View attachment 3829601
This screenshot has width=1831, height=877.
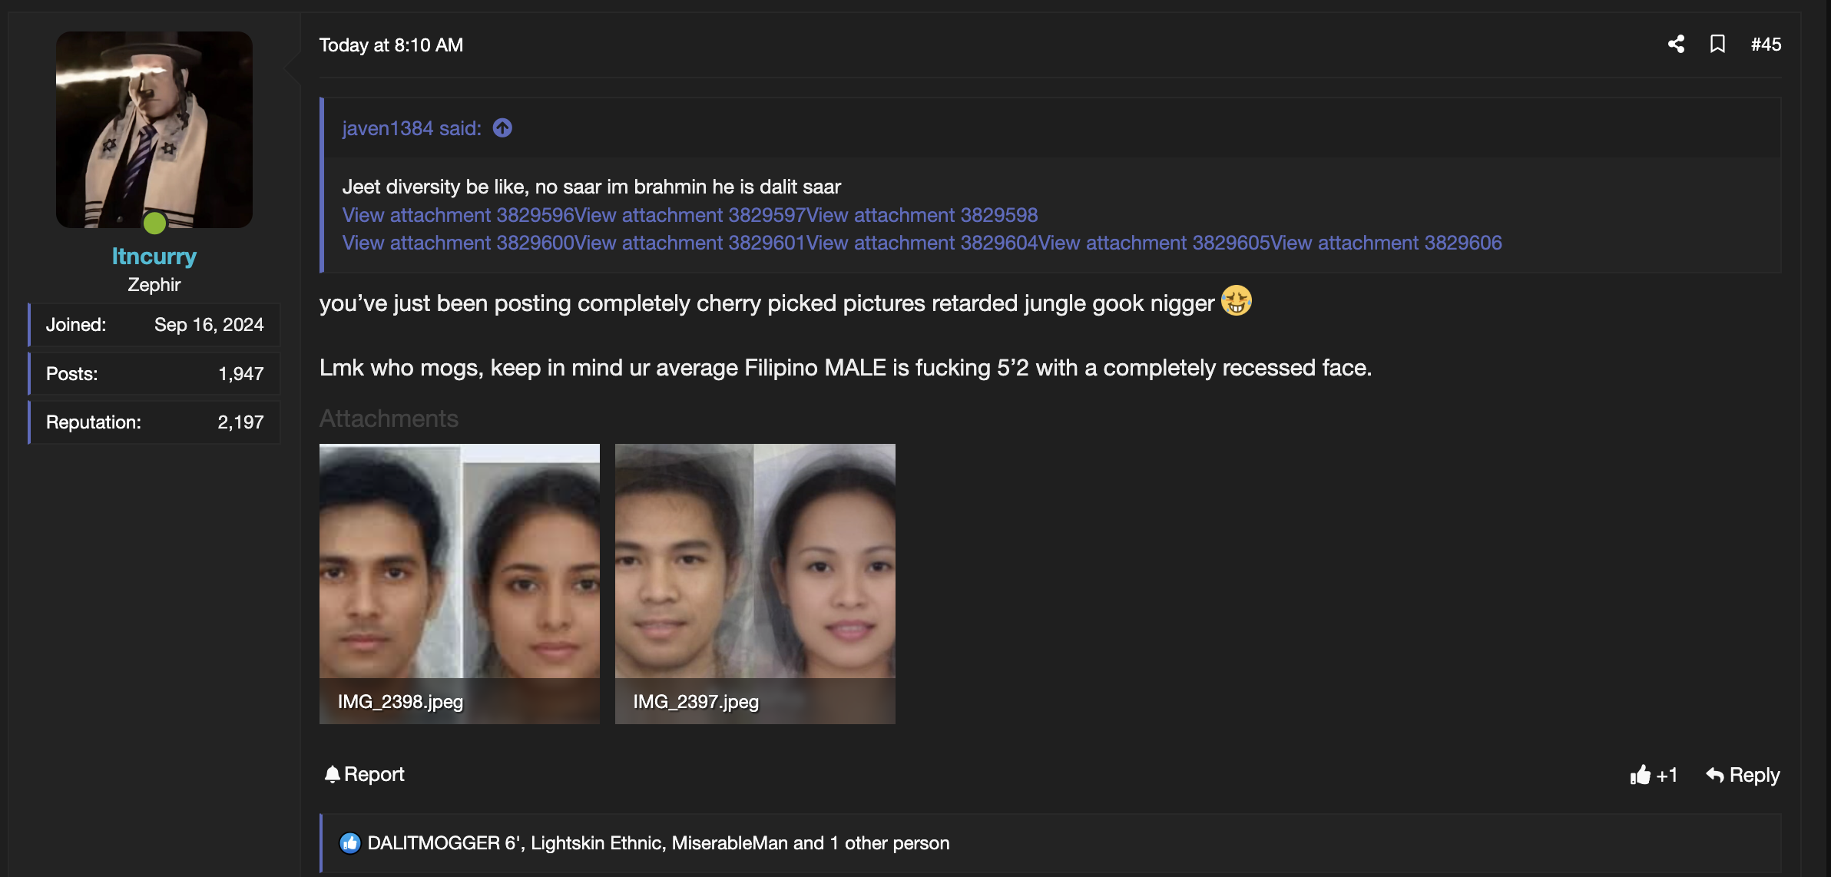tap(690, 243)
